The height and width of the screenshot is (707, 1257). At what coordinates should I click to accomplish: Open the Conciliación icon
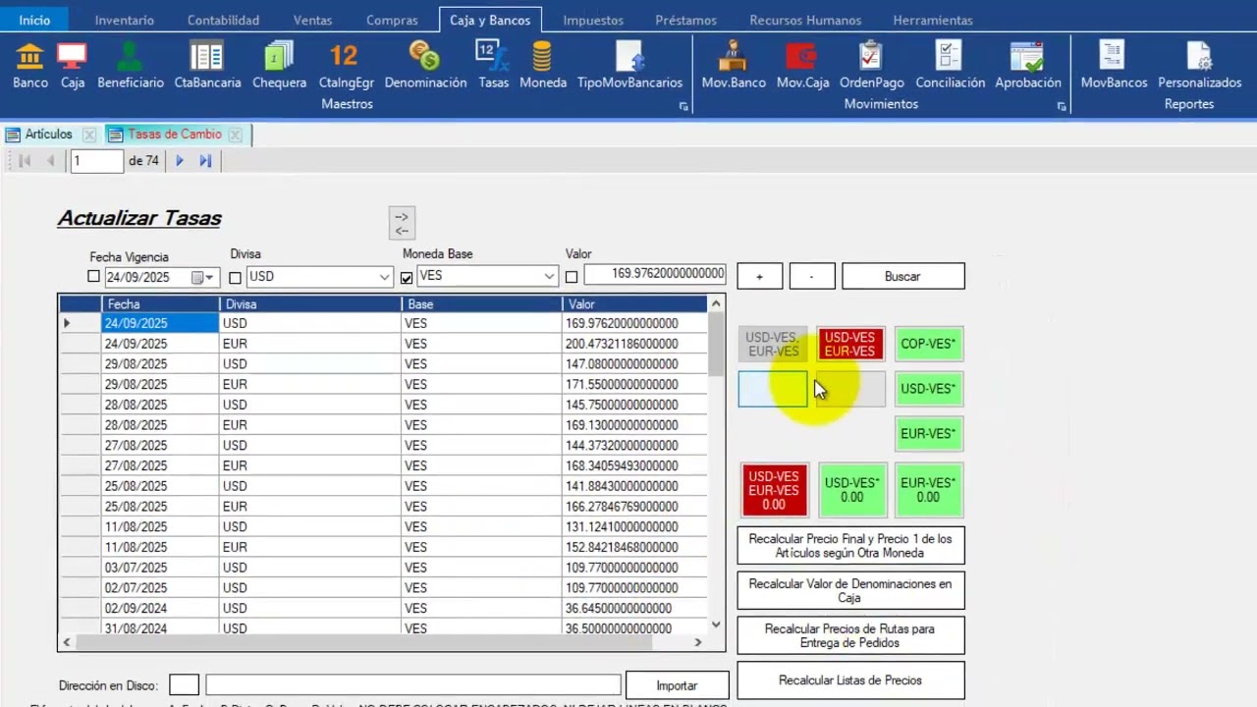pos(950,65)
